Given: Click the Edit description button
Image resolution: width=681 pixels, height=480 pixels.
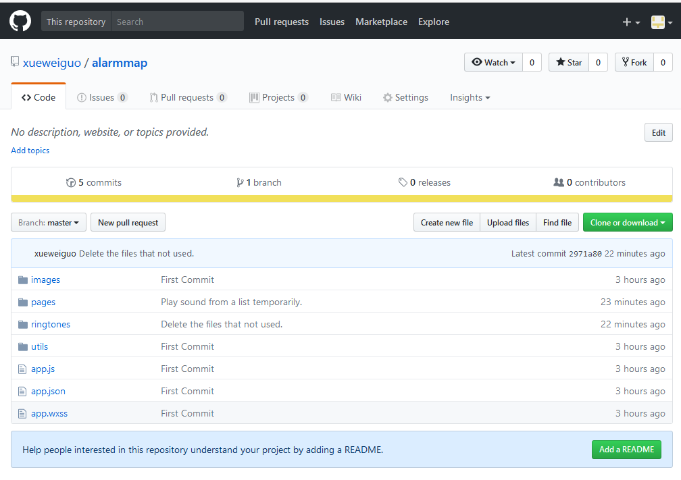Looking at the screenshot, I should coord(659,133).
